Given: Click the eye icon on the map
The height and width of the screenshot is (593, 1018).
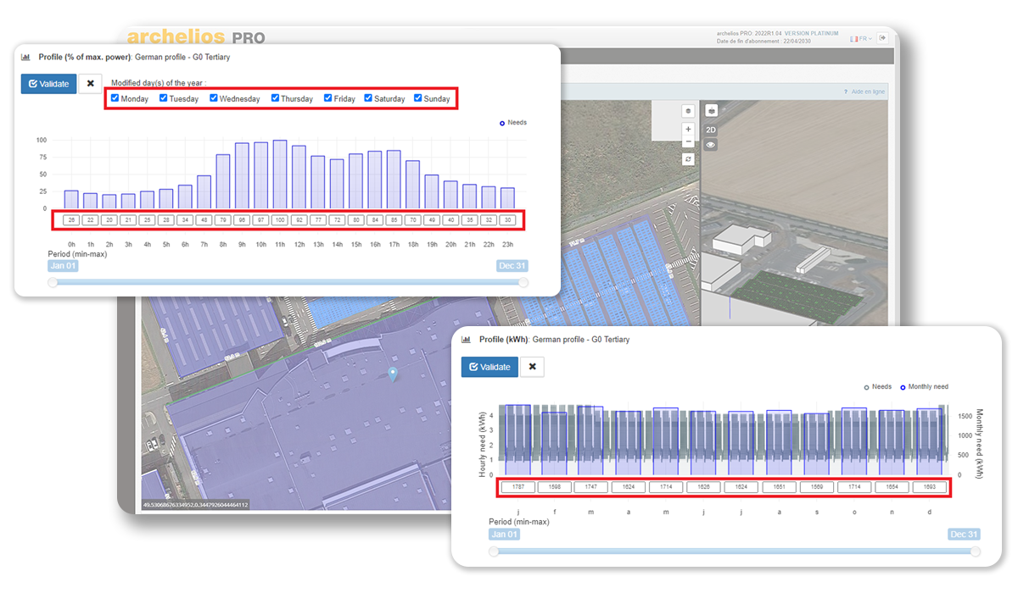Looking at the screenshot, I should (710, 144).
